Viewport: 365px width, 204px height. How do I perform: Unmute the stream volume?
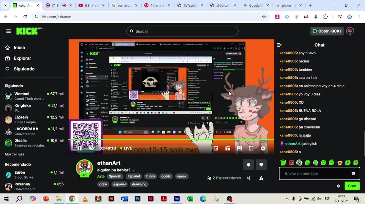click(92, 148)
